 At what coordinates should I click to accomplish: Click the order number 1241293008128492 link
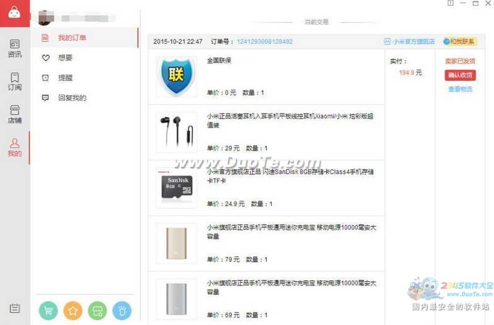[x=265, y=41]
